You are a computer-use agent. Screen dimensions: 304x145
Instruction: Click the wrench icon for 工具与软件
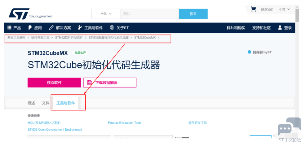tap(80, 28)
